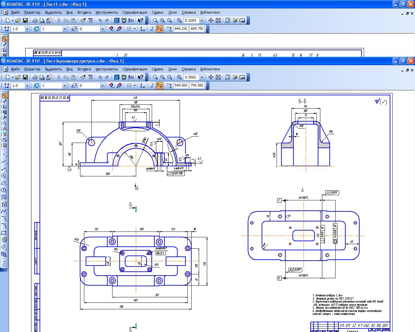Select the Rectangle drawing tool
The height and width of the screenshot is (332, 415).
point(4,233)
